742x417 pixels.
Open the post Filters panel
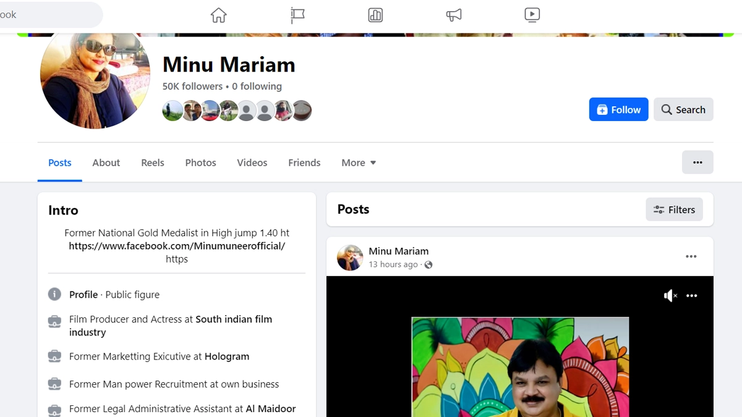pyautogui.click(x=674, y=209)
